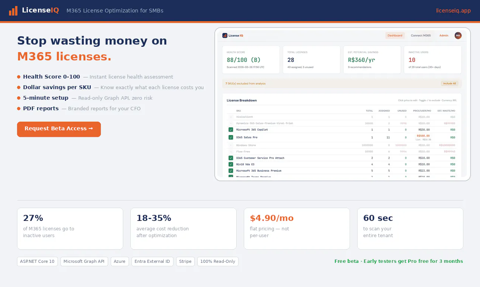Click the SKU column header
Screen dimensions: 480x287
tap(238, 111)
